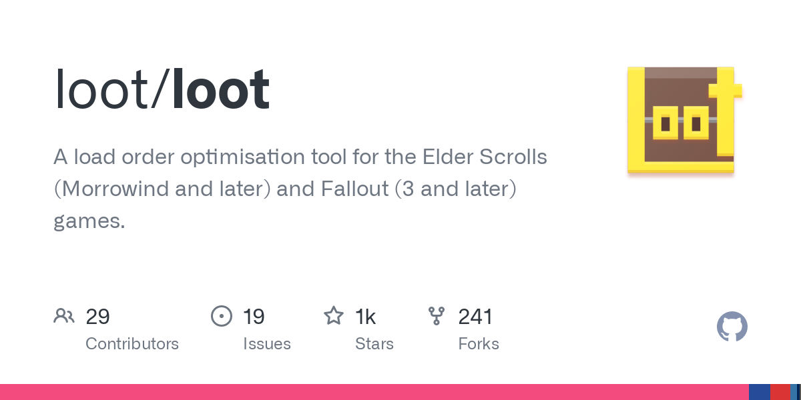Screen dimensions: 801x400
Task: Click the repository description text
Action: tap(300, 189)
